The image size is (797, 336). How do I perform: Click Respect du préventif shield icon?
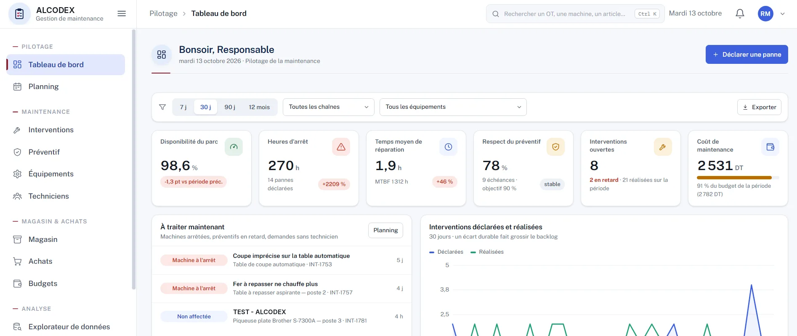tap(555, 147)
